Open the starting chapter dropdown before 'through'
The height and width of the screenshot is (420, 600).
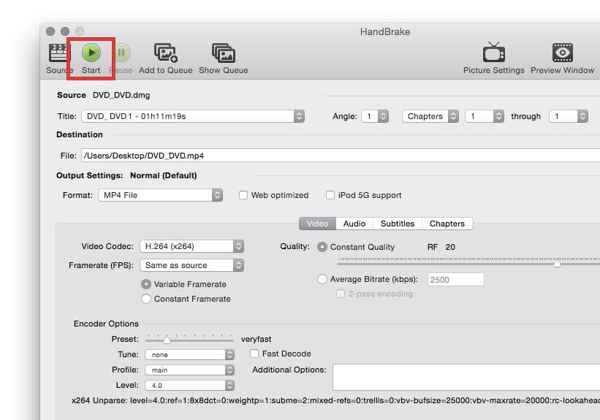pyautogui.click(x=485, y=116)
